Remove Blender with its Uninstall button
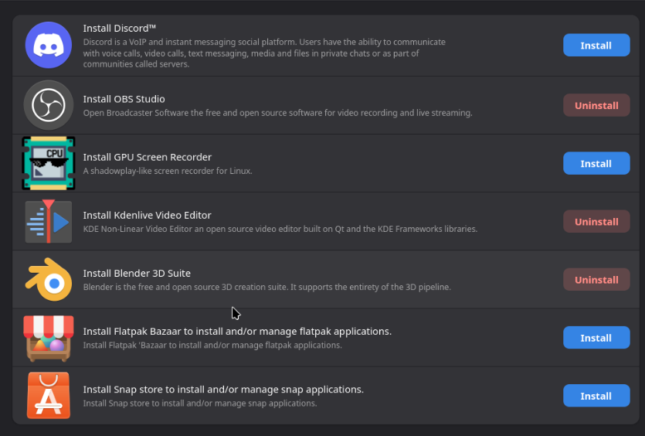Image resolution: width=645 pixels, height=436 pixels. pyautogui.click(x=596, y=280)
